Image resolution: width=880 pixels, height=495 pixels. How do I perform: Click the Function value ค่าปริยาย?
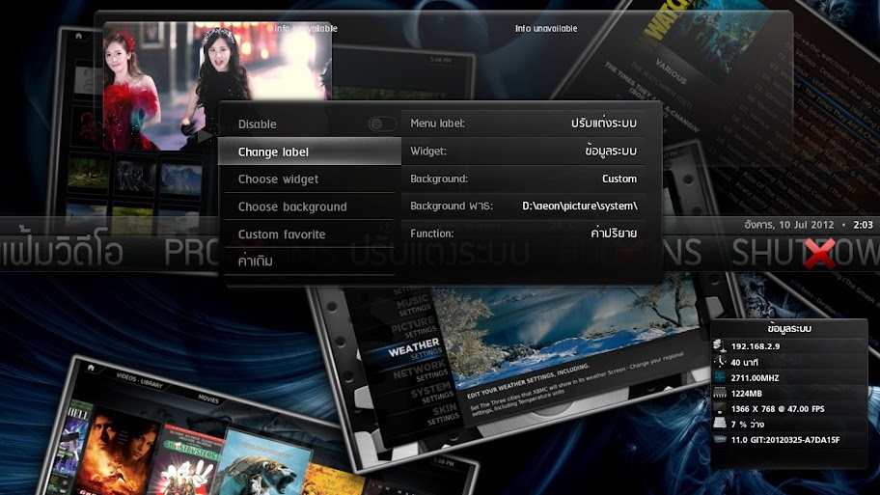(x=614, y=233)
